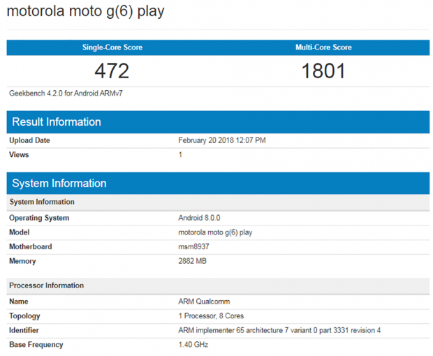Select the motherboard value 'msm8937'

coord(193,246)
